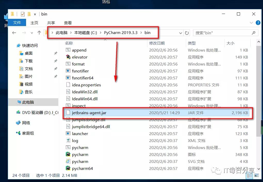Select 家庭组 in the navigation pane
The height and width of the screenshot is (182, 263).
28,133
